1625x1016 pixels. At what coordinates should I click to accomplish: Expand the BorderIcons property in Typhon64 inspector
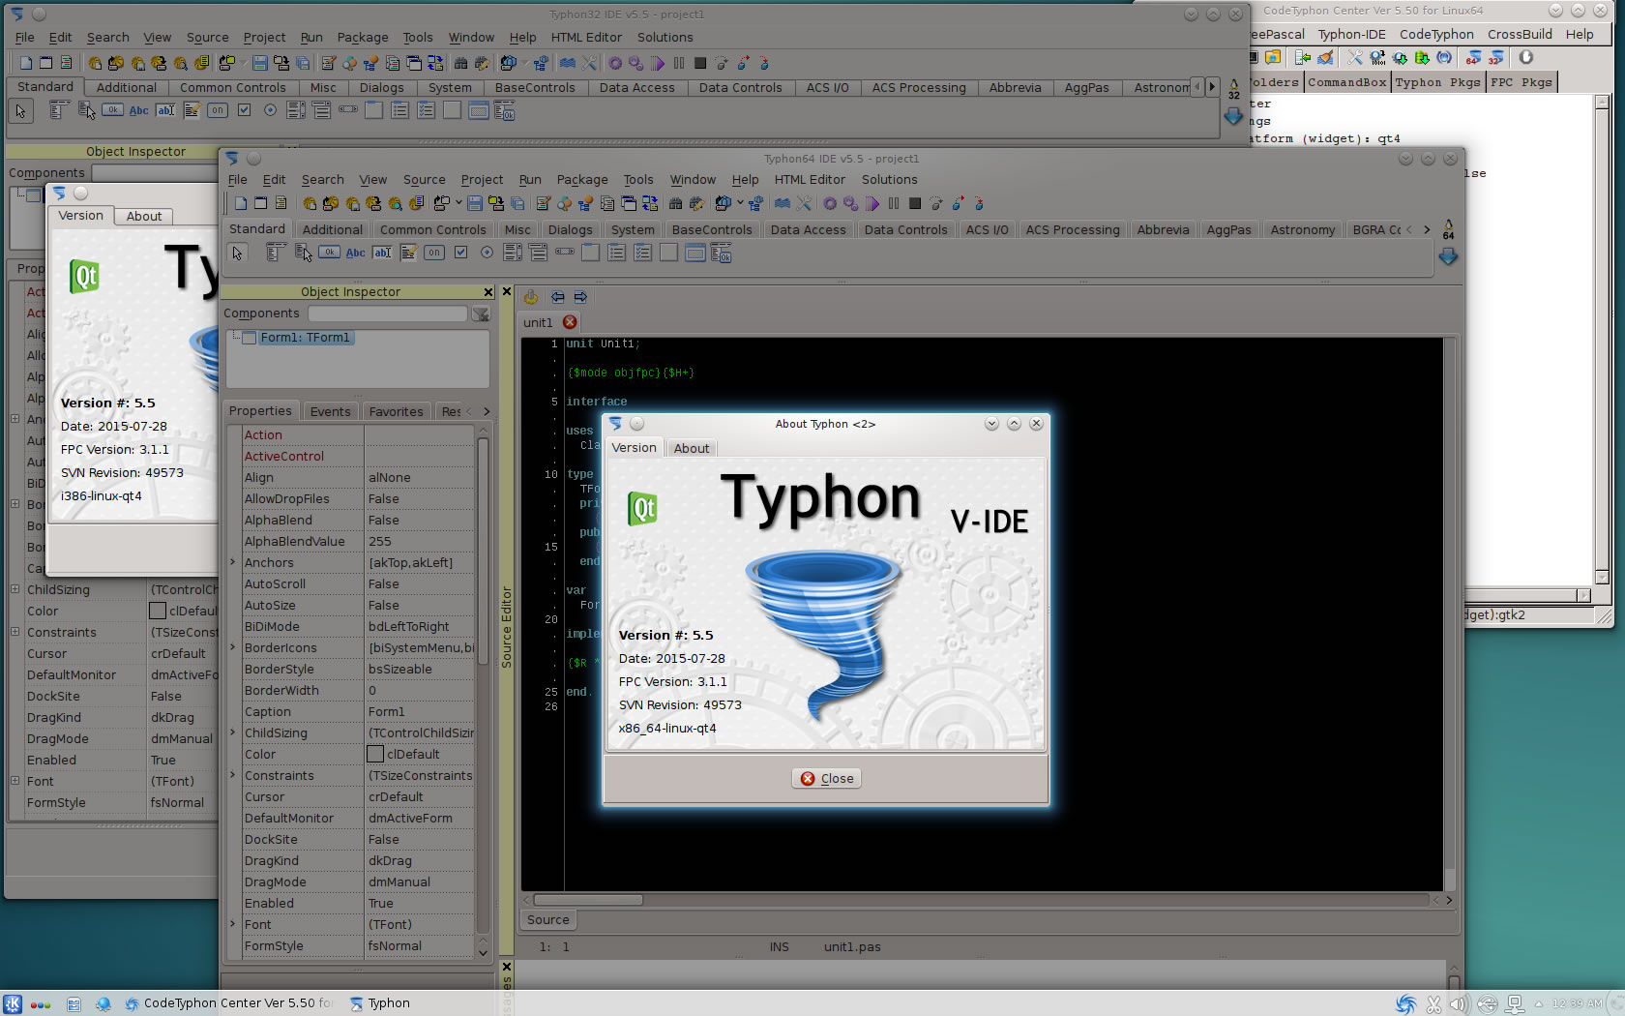[x=233, y=647]
